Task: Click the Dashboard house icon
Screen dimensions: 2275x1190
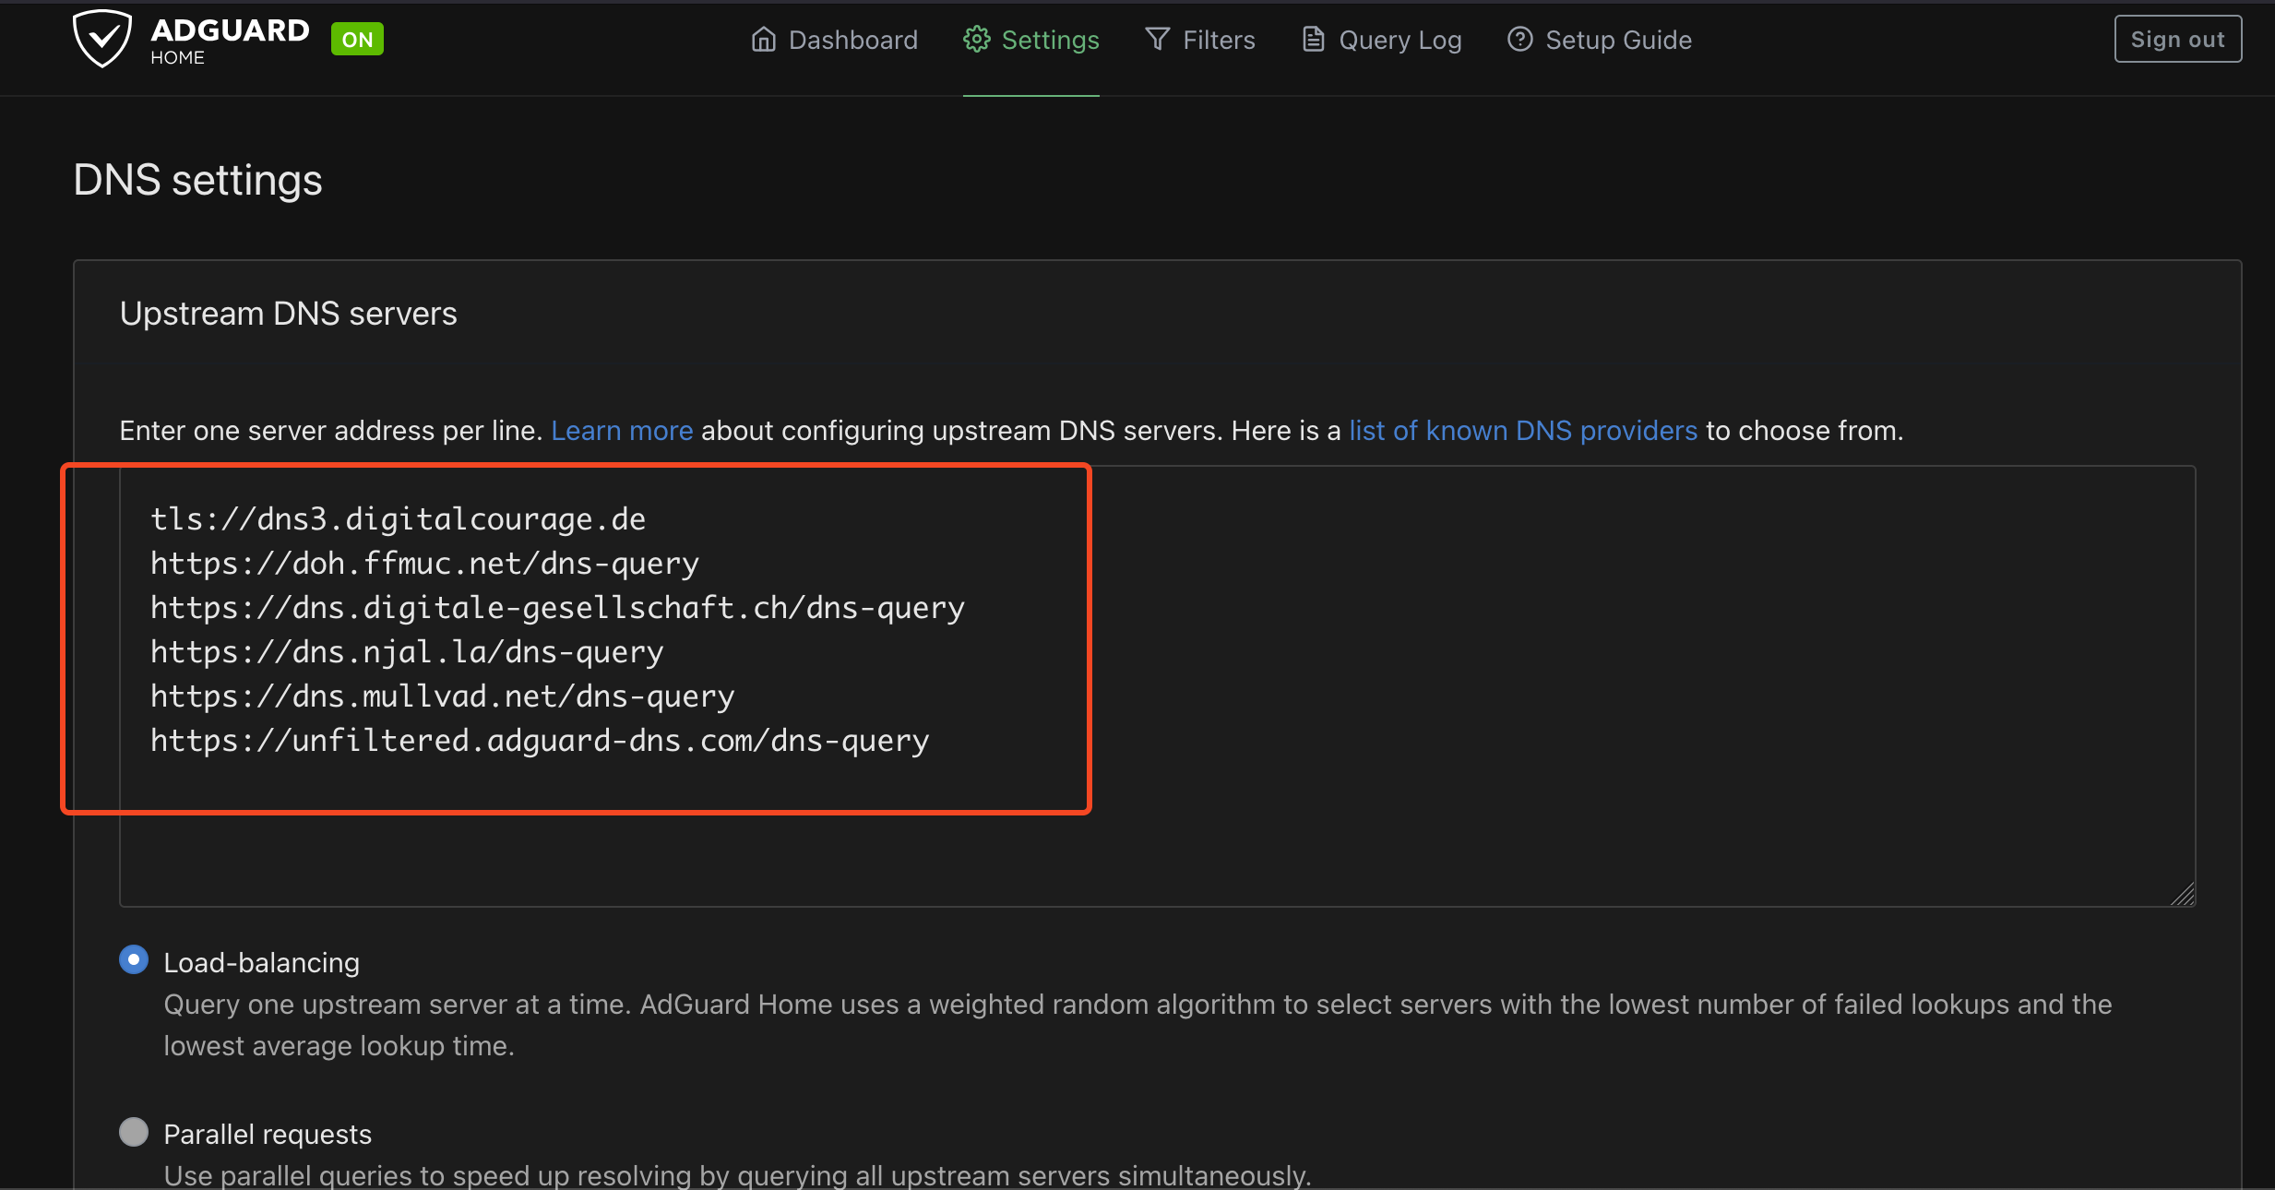Action: pyautogui.click(x=763, y=40)
